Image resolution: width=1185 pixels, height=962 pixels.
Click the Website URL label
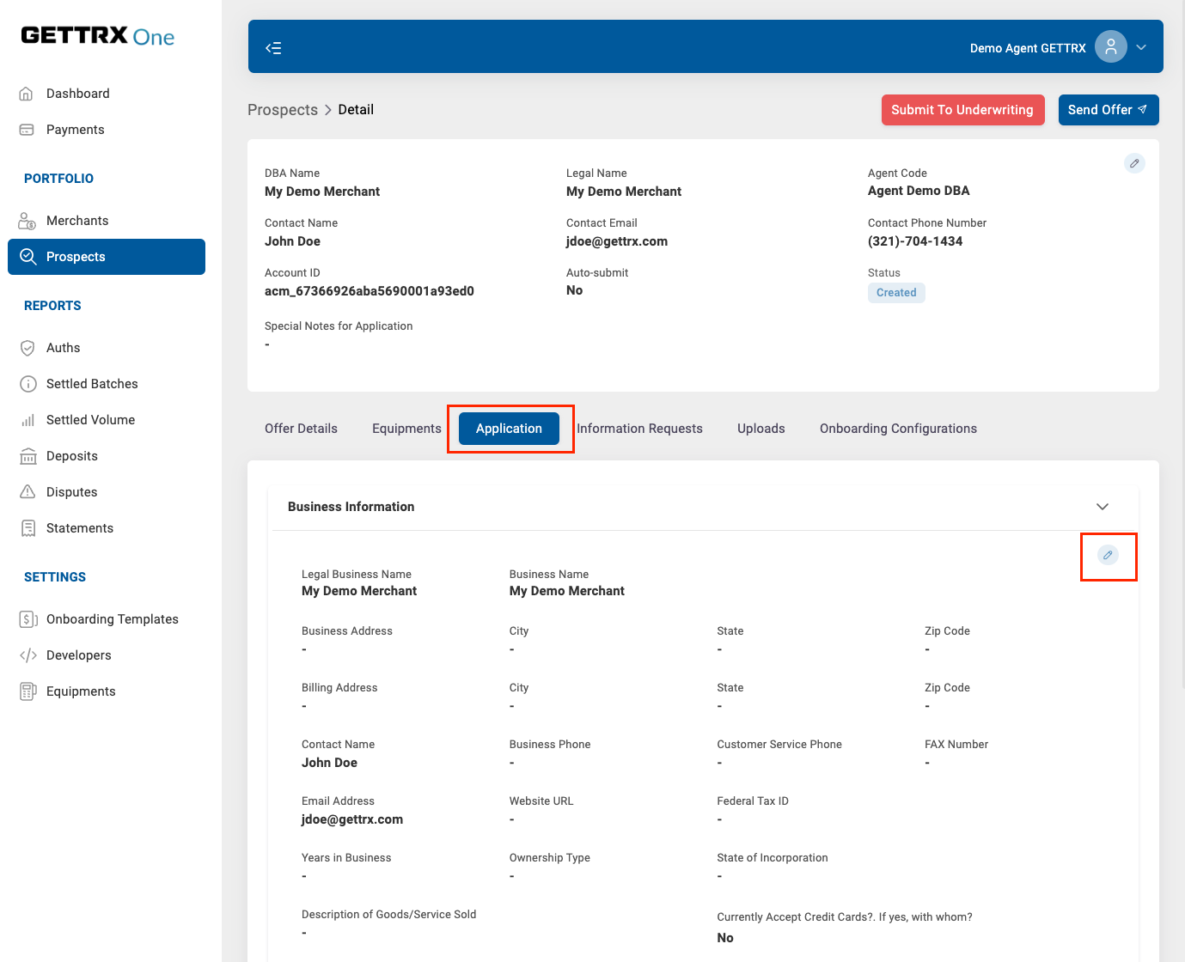click(541, 801)
